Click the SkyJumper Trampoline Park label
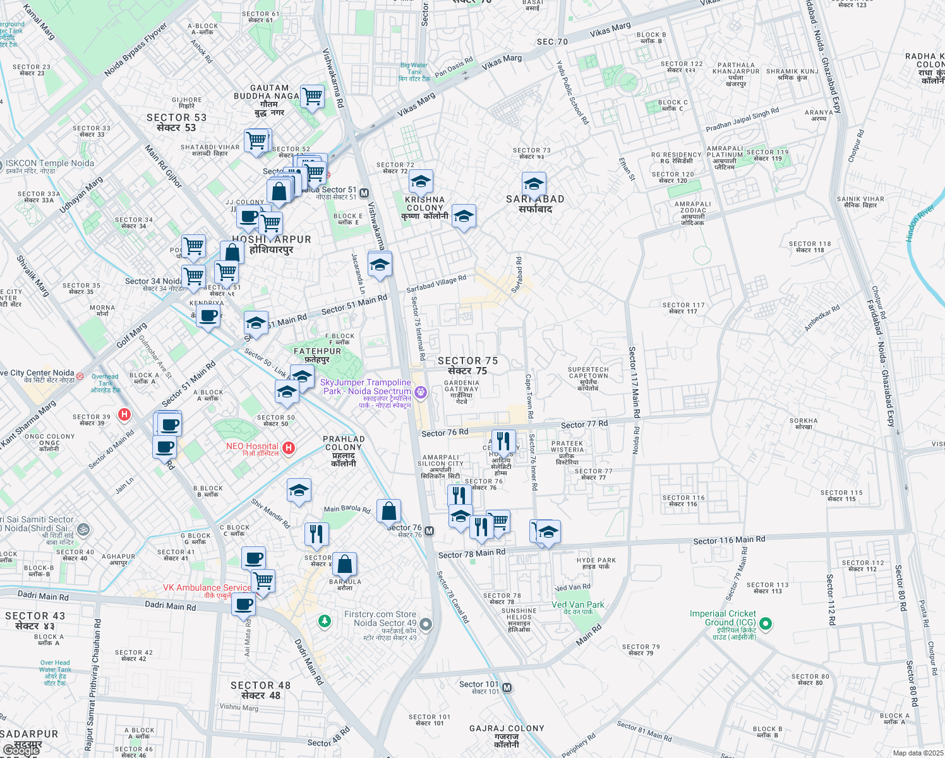 [x=365, y=387]
